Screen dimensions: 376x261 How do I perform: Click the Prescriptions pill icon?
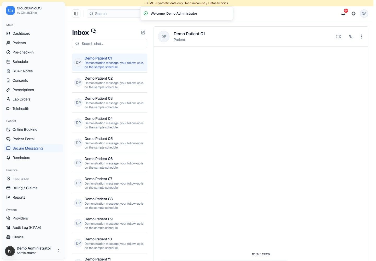click(8, 90)
